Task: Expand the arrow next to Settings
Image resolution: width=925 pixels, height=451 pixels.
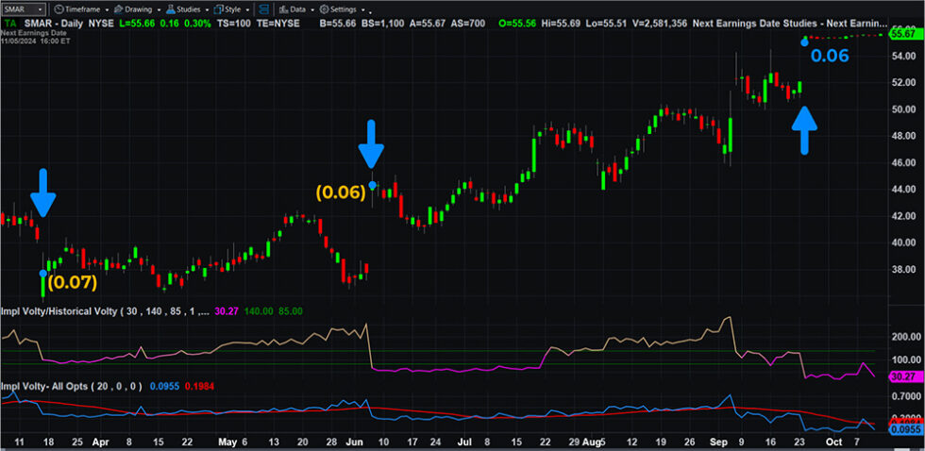Action: [x=362, y=10]
